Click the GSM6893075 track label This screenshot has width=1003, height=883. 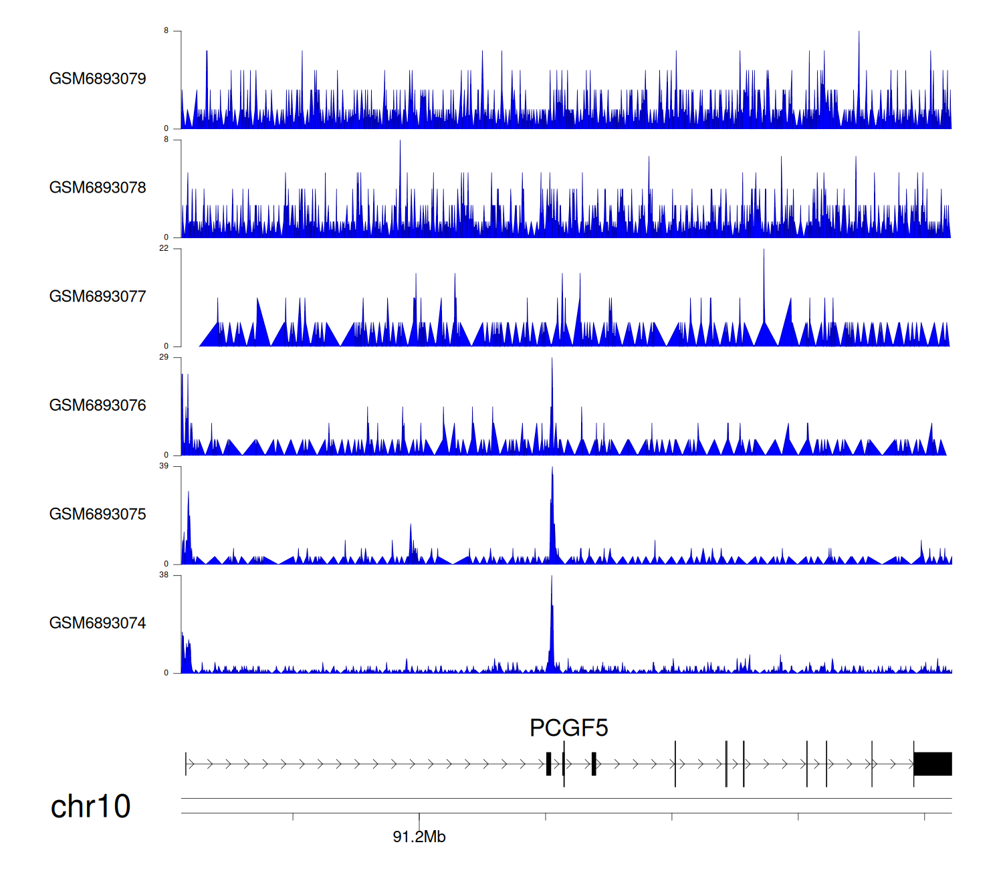tap(98, 514)
